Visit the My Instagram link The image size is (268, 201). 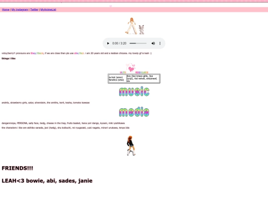(x=20, y=9)
